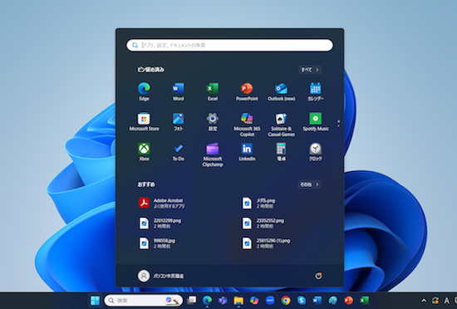The width and height of the screenshot is (457, 309).
Task: Open Microsoft Edge in the taskbar
Action: [207, 300]
